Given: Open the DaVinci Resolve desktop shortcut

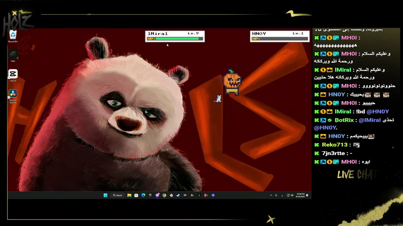Looking at the screenshot, I should tap(13, 97).
